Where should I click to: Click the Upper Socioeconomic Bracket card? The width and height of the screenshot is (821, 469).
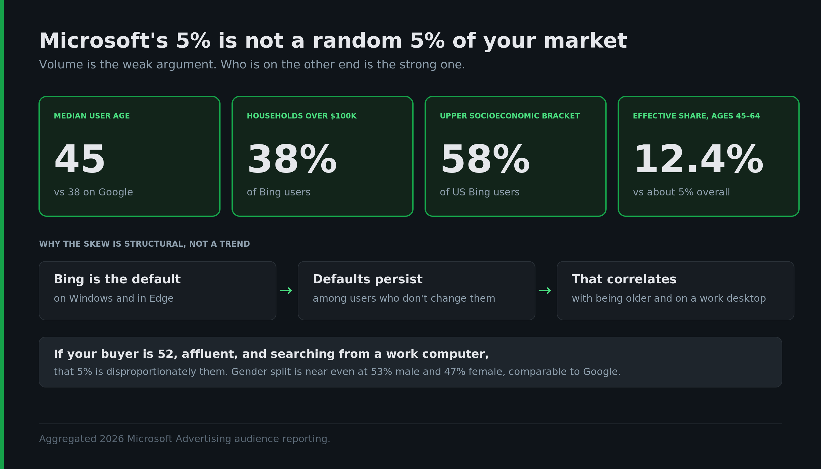click(x=516, y=156)
